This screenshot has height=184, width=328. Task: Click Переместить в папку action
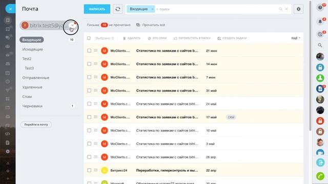192,38
